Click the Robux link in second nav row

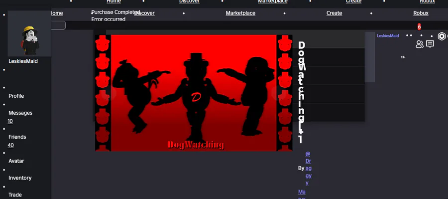coord(421,13)
